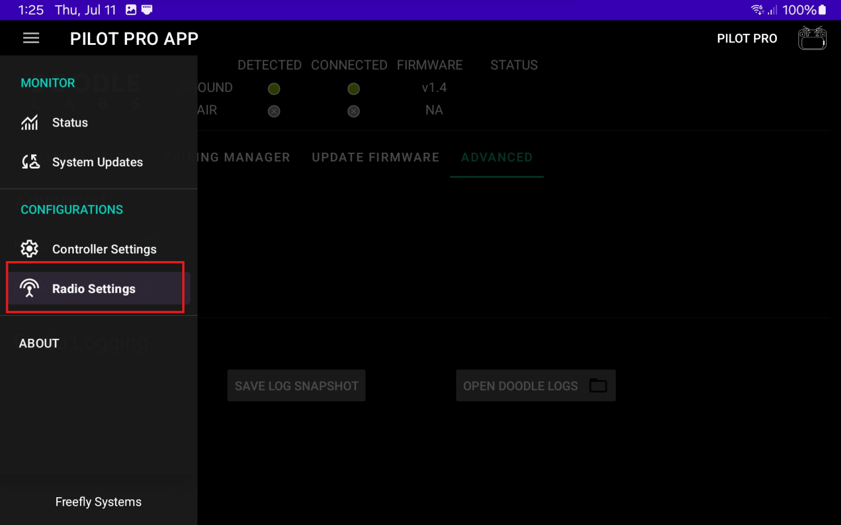Tap the picture notification icon in status bar
This screenshot has height=525, width=841.
click(131, 10)
